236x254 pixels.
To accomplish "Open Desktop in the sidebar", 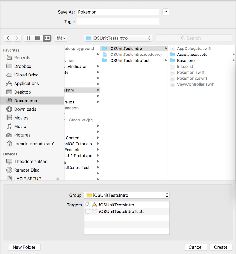I will (x=32, y=92).
